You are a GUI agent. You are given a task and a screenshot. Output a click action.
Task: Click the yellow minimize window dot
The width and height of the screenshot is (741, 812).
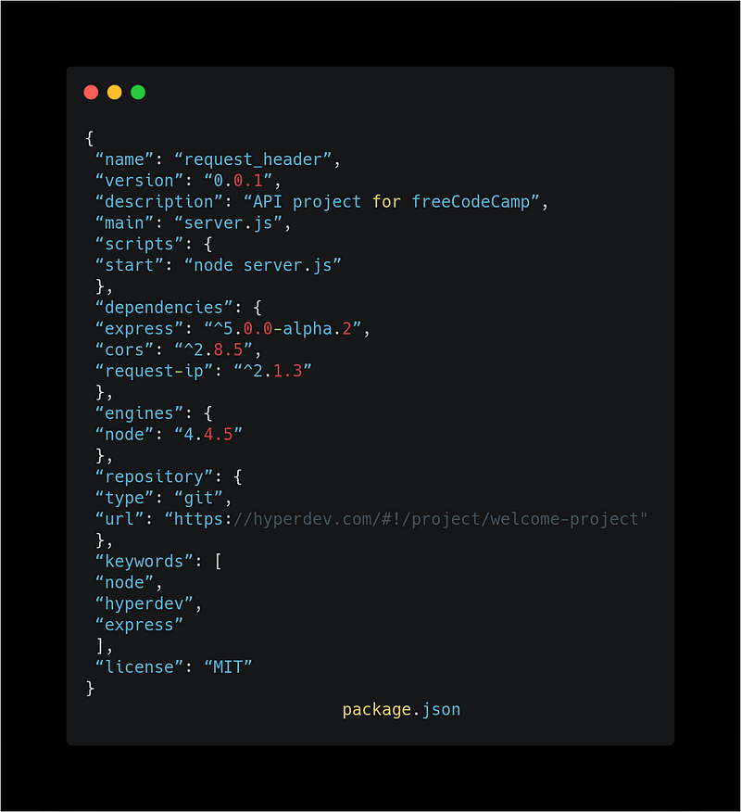tap(114, 92)
